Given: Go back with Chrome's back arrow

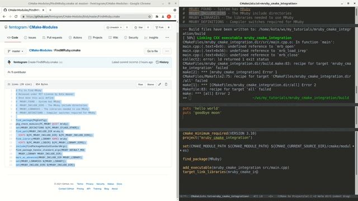Looking at the screenshot, I should [x=4, y=16].
